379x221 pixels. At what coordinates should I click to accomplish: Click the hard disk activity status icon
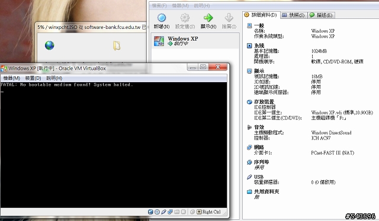(x=150, y=212)
